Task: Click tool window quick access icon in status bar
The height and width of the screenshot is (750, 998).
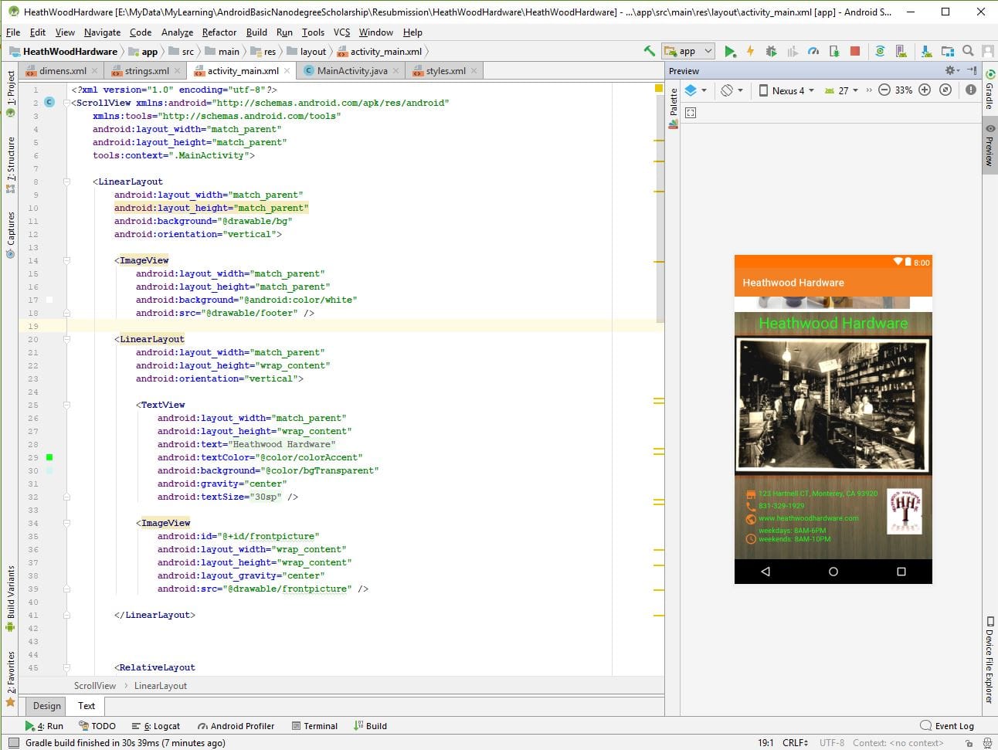Action: click(x=12, y=742)
